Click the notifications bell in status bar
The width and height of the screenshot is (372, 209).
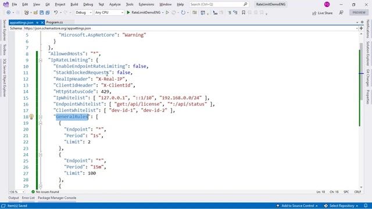(x=366, y=206)
